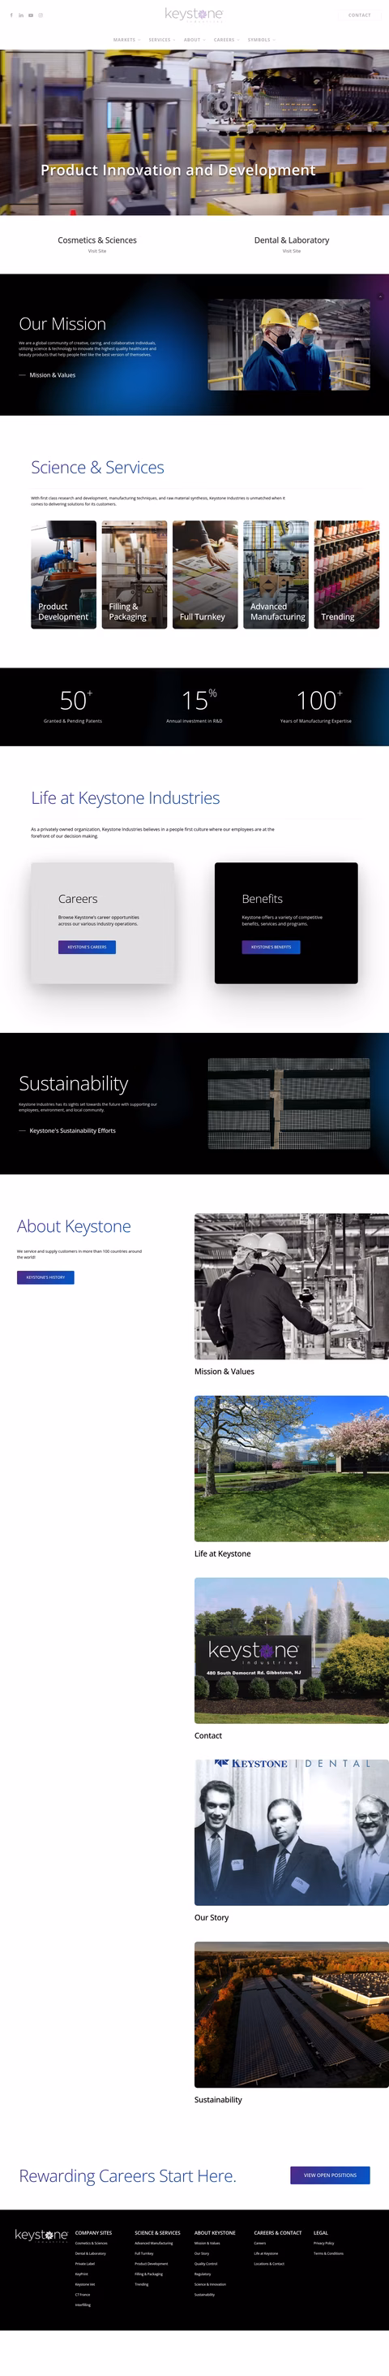Open the Sustainability aerial solar photo
Image resolution: width=389 pixels, height=2376 pixels.
[292, 2015]
